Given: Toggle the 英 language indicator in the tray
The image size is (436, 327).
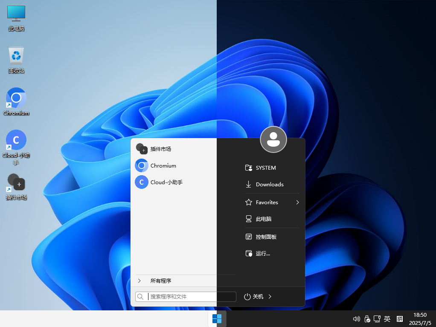Looking at the screenshot, I should (x=387, y=319).
